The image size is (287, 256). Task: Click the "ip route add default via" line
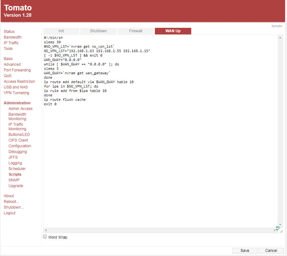pos(89,82)
